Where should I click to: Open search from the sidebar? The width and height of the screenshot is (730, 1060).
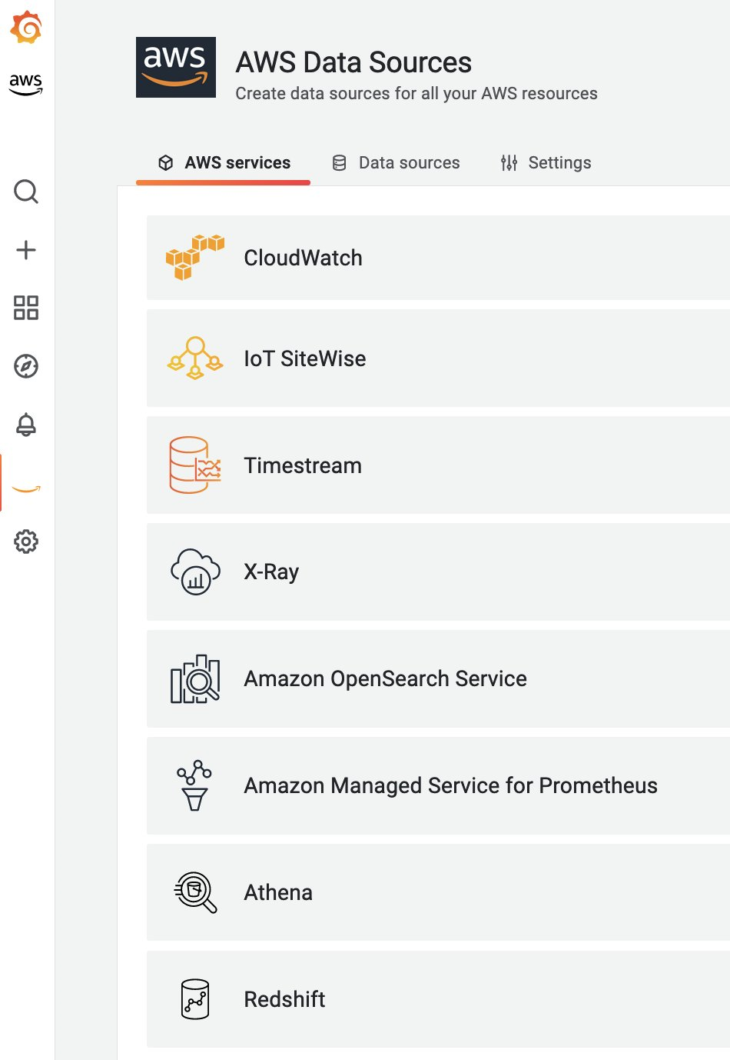point(27,192)
